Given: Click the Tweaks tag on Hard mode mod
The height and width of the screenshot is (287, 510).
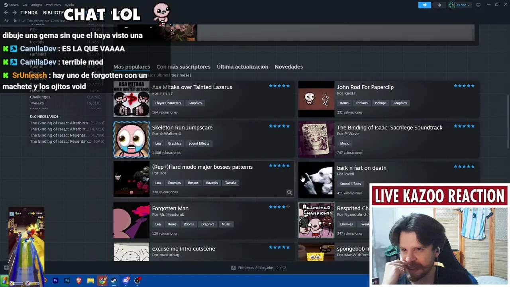Looking at the screenshot, I should [x=231, y=183].
